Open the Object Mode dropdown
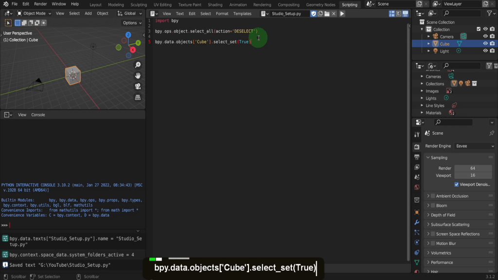 34,14
